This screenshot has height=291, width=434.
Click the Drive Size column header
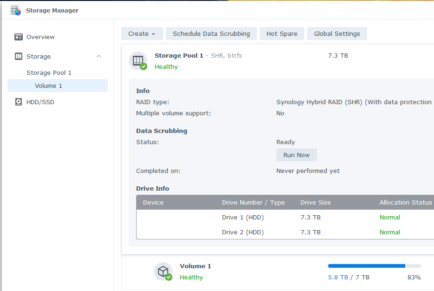(316, 202)
